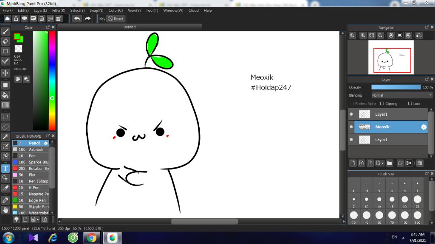435x244 pixels.
Task: Open the Window menu
Action: 173,11
